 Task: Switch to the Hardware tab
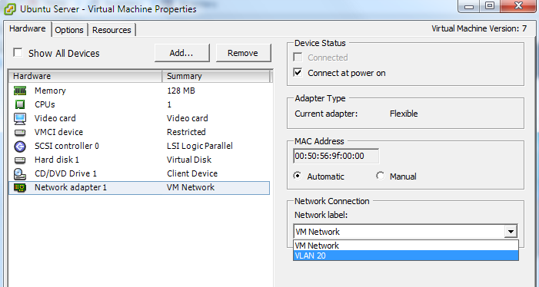pos(28,29)
